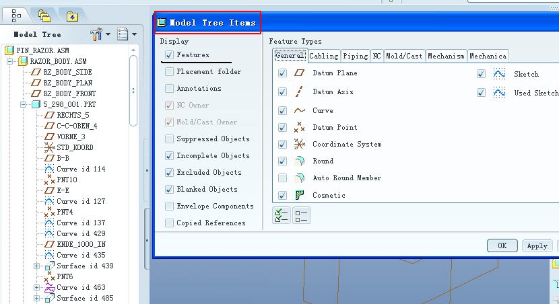Click the PNT10 datum point icon
The width and height of the screenshot is (559, 304).
tap(50, 180)
